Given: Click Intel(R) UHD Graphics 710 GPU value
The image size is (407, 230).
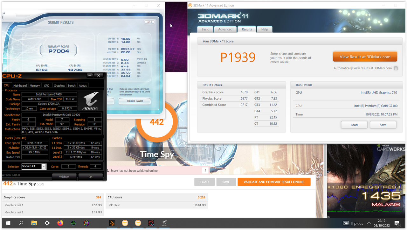Looking at the screenshot, I should [379, 93].
